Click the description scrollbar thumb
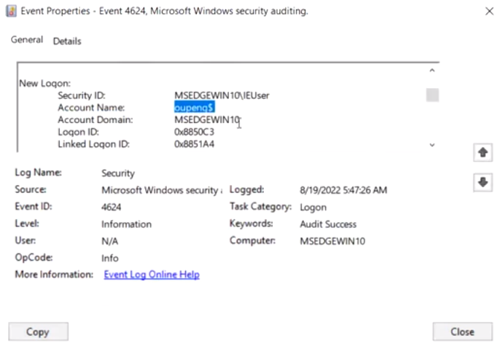This screenshot has width=500, height=351. (432, 95)
